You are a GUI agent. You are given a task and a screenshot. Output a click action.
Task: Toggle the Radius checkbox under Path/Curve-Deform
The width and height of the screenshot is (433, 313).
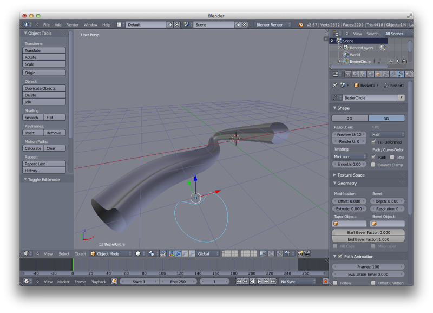click(x=373, y=157)
